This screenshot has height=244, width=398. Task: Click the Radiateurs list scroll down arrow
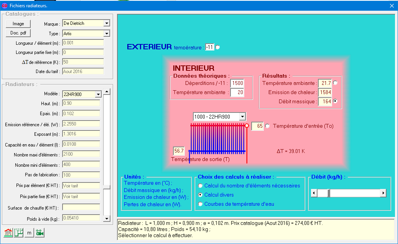coord(107,218)
